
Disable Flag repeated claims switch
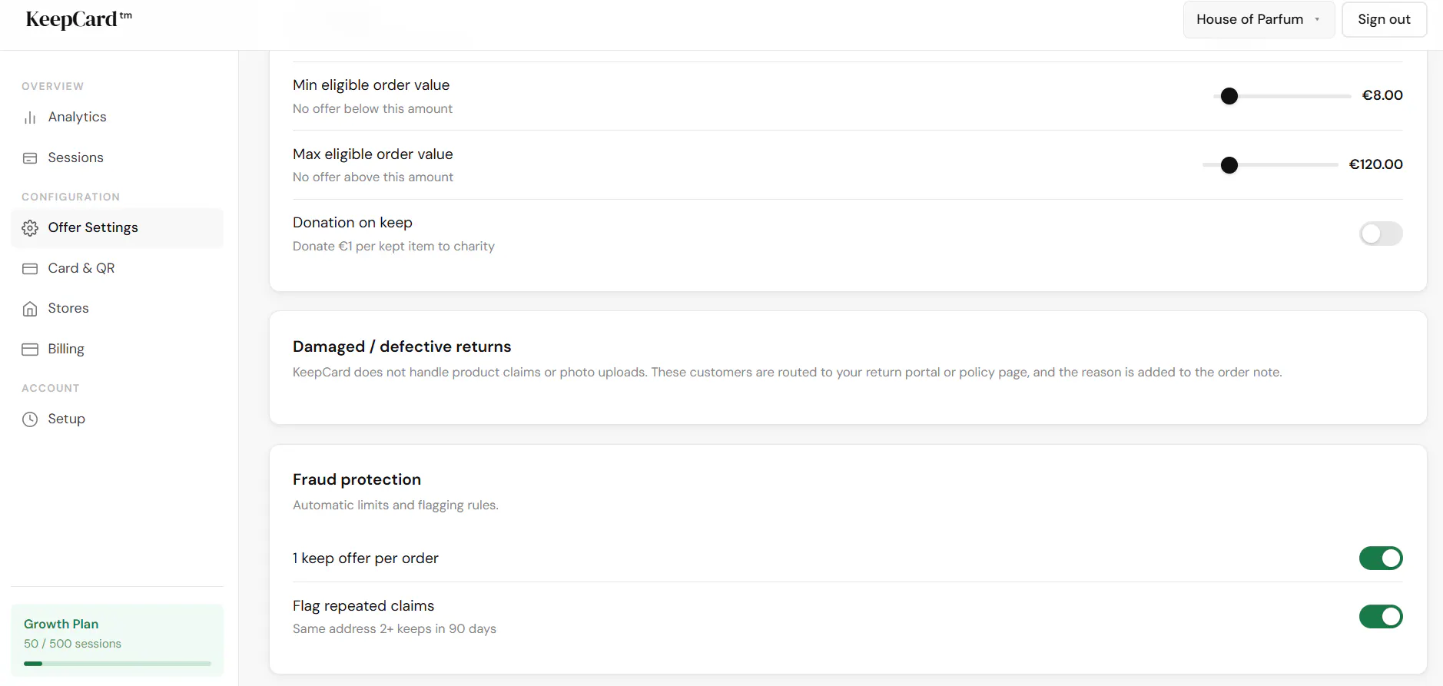pyautogui.click(x=1381, y=617)
